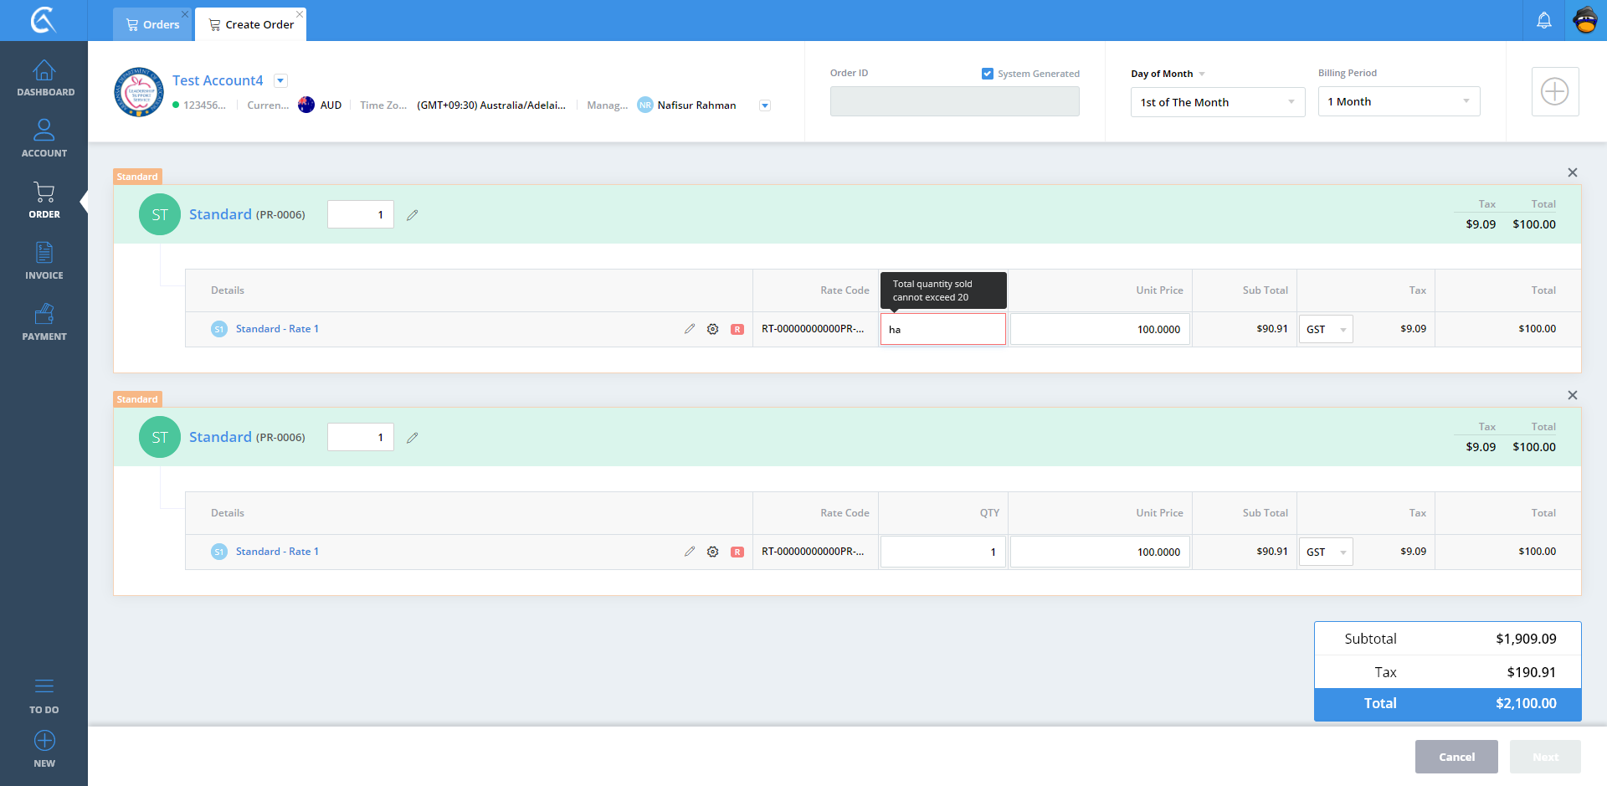The height and width of the screenshot is (786, 1607).
Task: Uncheck the System Generated checkbox
Action: 988,74
